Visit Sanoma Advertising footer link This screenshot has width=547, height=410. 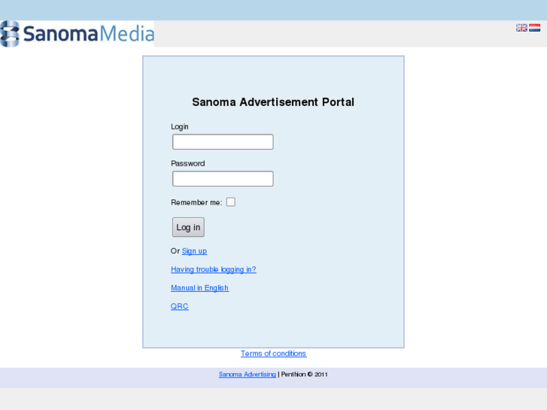click(248, 375)
